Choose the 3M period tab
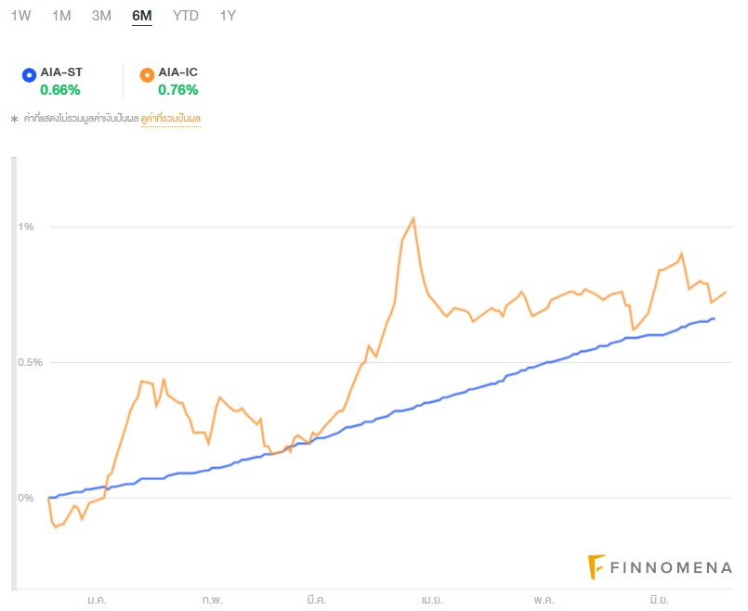This screenshot has width=748, height=611. pyautogui.click(x=102, y=16)
